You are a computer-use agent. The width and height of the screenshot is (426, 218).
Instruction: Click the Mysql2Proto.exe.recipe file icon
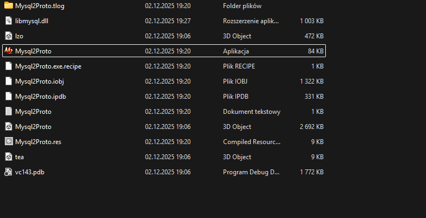tap(9, 66)
